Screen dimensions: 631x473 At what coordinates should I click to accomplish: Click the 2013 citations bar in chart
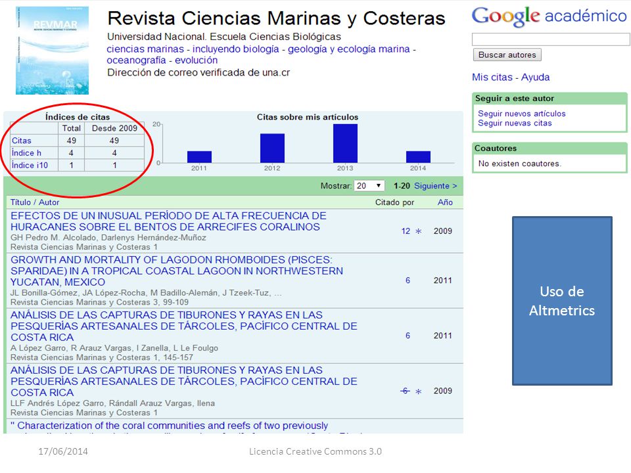click(x=345, y=143)
